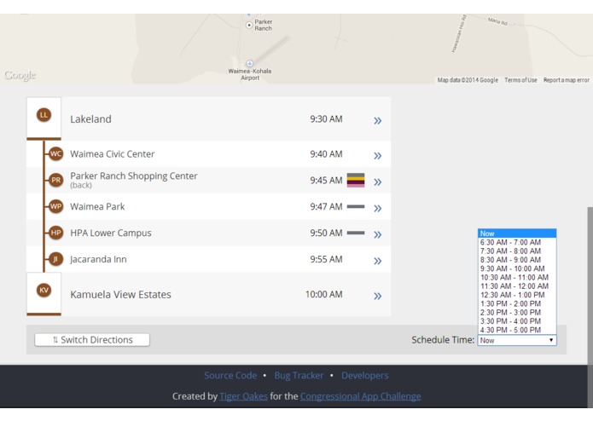Open Jacaranda Inn double-chevron arrow
593x421 pixels.
(x=377, y=261)
